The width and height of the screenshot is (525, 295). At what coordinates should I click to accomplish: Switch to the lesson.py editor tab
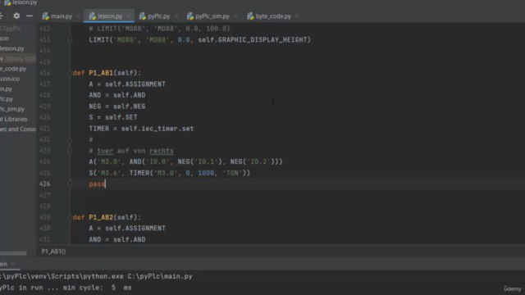(110, 16)
